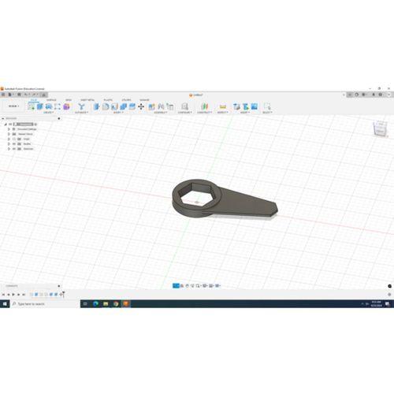Switch to the Utilities tab
The height and width of the screenshot is (394, 394).
pos(126,100)
